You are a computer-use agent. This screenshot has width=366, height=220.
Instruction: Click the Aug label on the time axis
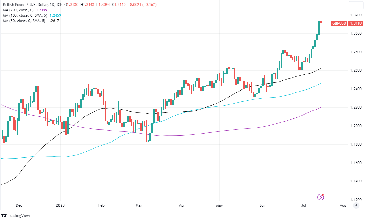coord(343,205)
